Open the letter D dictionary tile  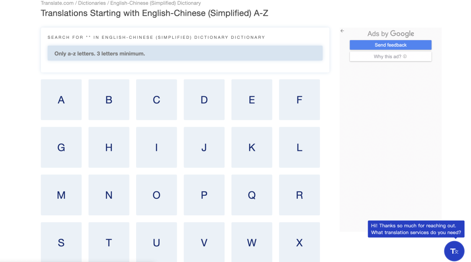(x=204, y=100)
